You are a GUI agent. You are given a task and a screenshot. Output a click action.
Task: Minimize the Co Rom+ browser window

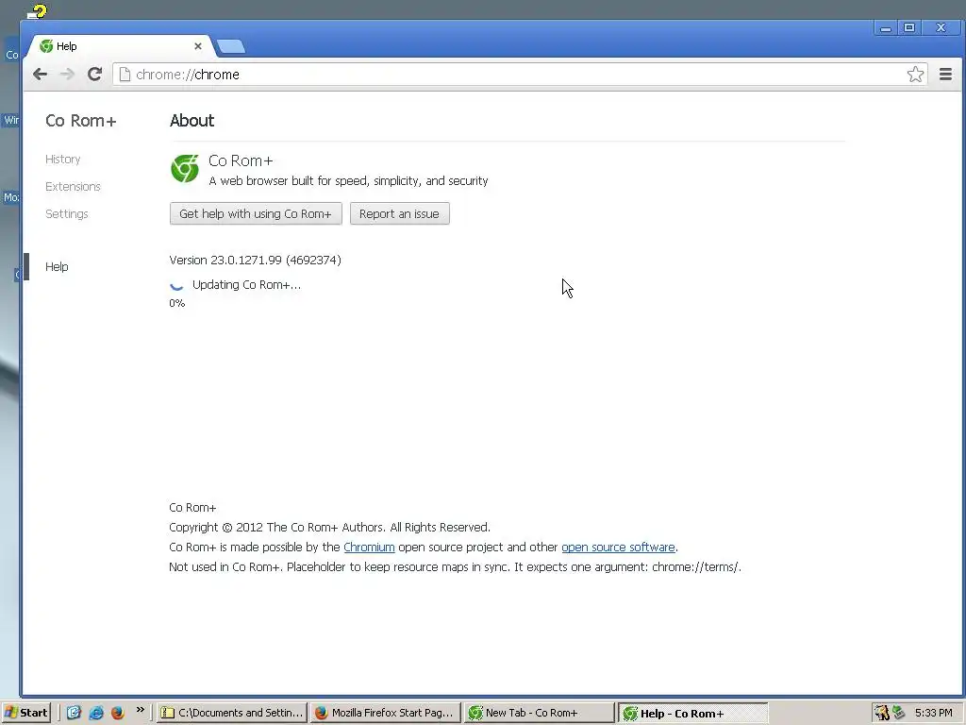[886, 27]
